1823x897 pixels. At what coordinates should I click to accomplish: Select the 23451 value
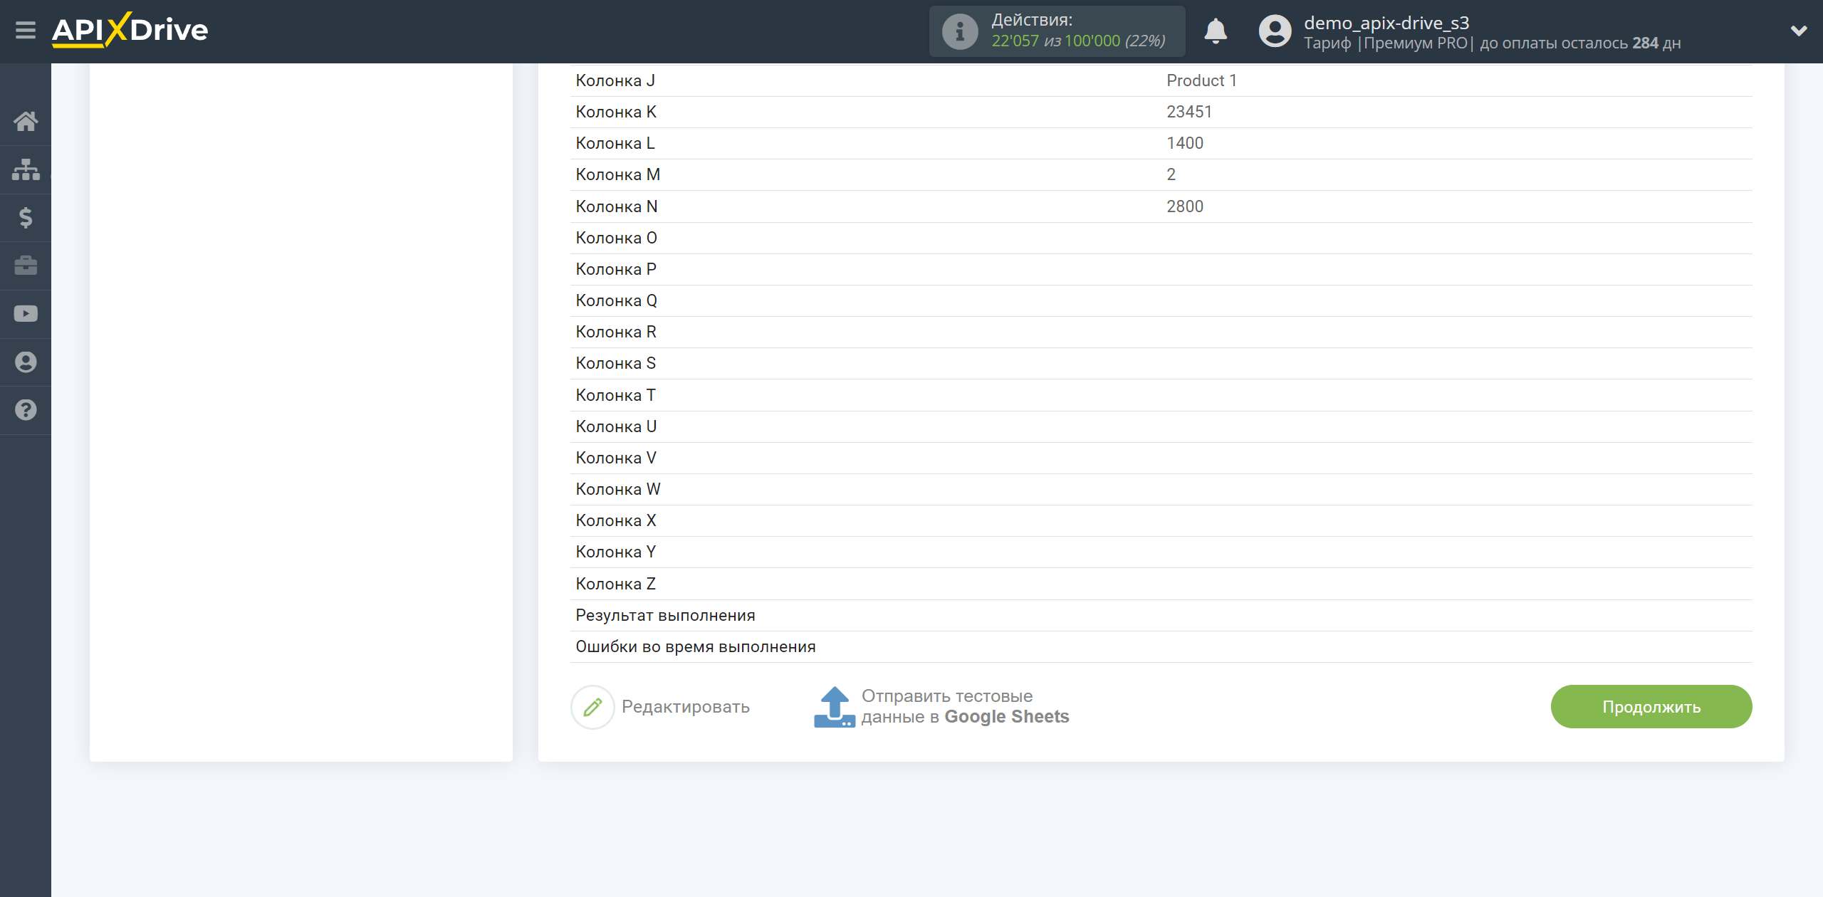click(1189, 112)
